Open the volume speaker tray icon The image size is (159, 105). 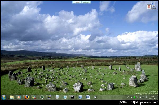tap(146, 97)
